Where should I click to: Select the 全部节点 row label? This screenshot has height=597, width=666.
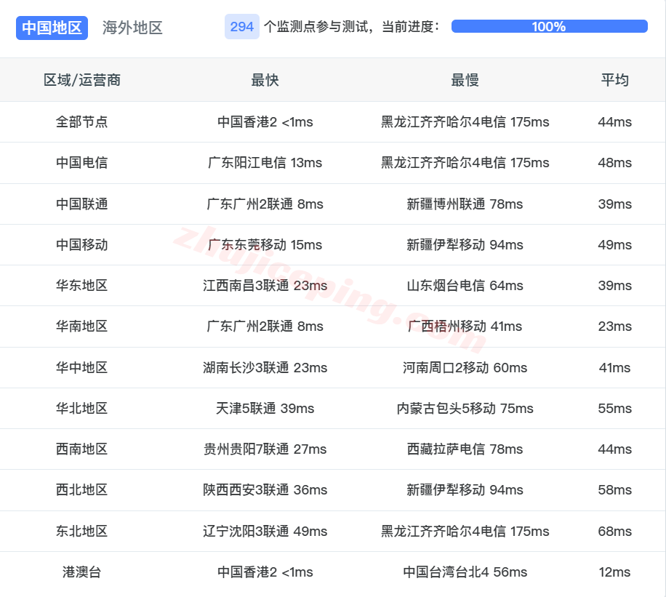click(x=82, y=122)
